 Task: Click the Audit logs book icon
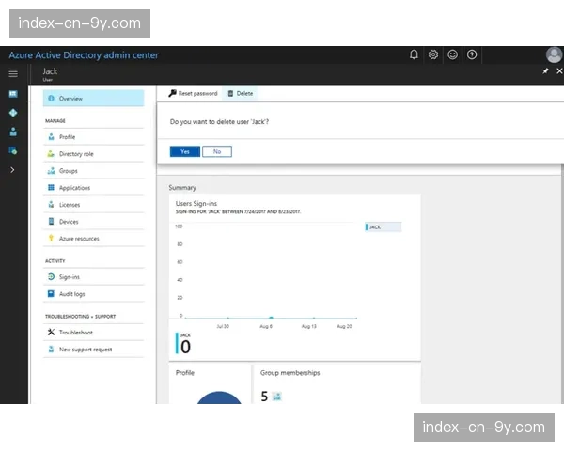[51, 293]
